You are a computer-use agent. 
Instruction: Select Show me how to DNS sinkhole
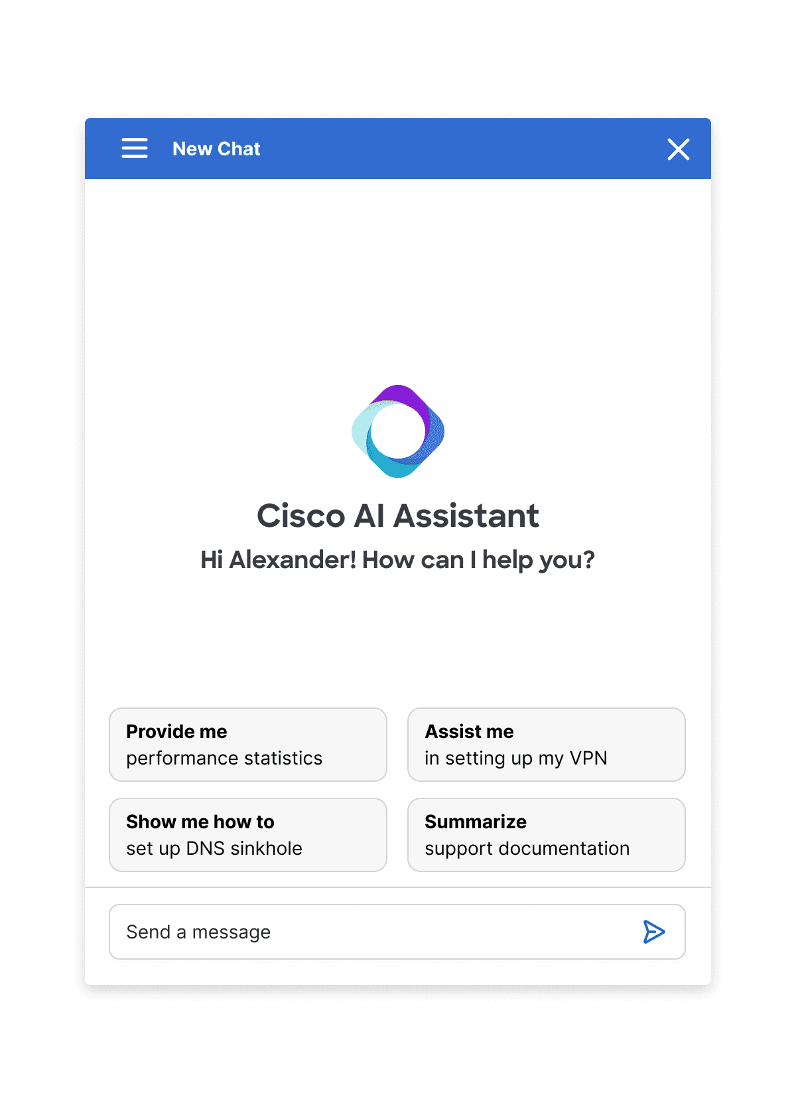click(x=248, y=835)
